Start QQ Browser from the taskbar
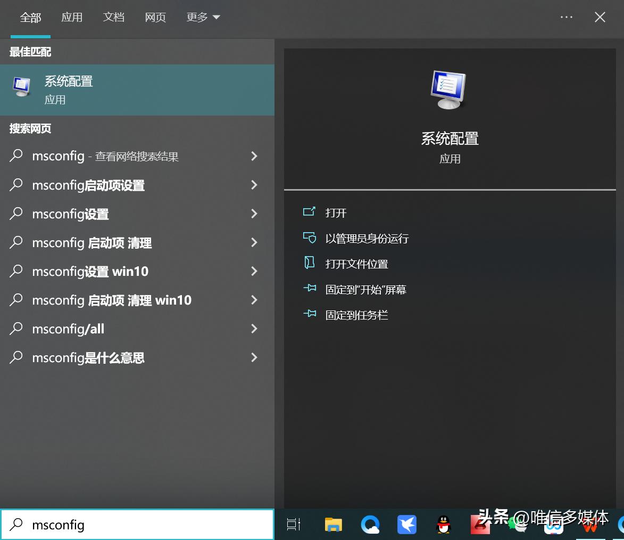The height and width of the screenshot is (540, 624). click(x=370, y=525)
